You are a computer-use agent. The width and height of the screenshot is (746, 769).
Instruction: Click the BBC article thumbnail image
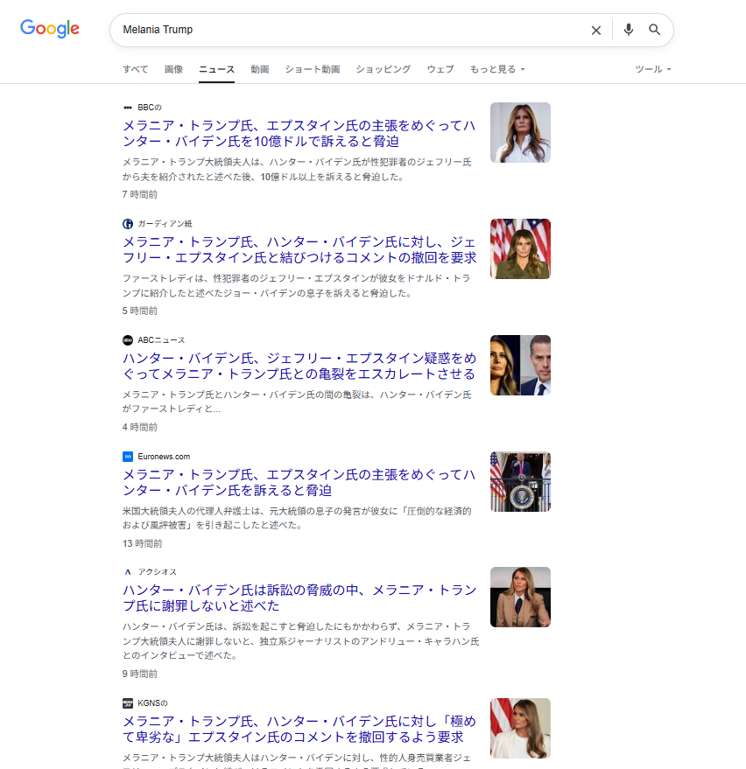(520, 132)
